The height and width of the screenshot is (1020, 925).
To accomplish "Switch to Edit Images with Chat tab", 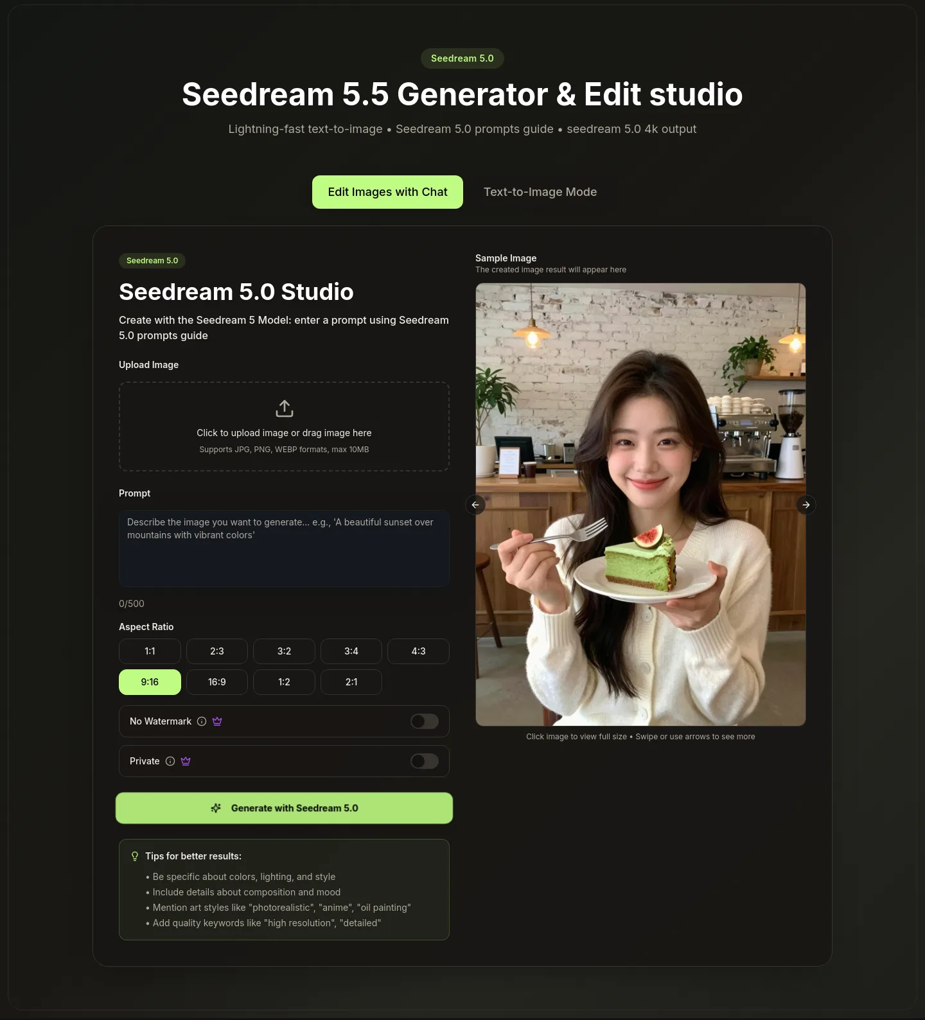I will (387, 192).
